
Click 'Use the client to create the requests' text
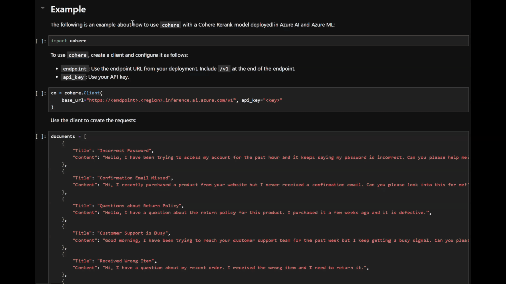coord(93,120)
